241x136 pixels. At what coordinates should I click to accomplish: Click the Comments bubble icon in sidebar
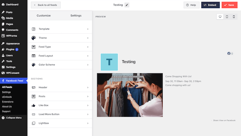(3, 30)
